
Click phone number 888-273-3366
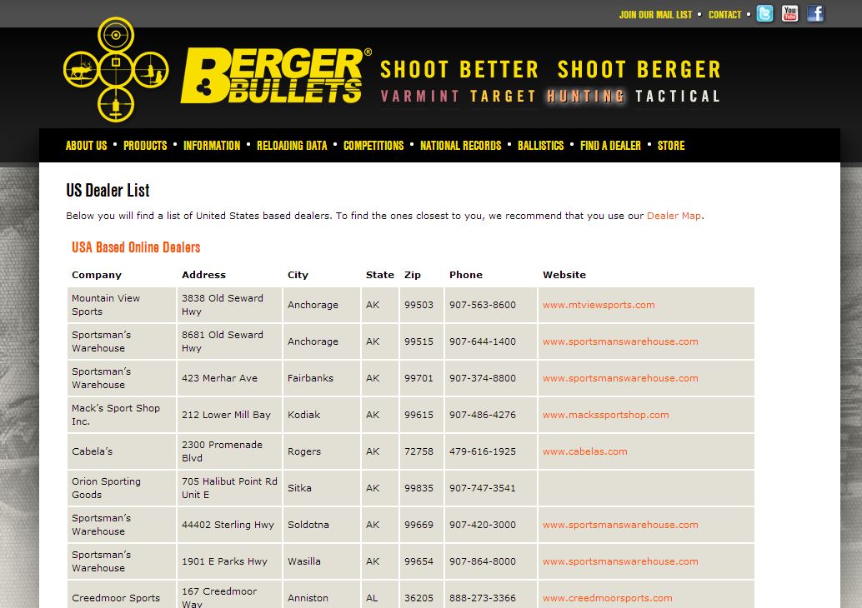click(482, 598)
